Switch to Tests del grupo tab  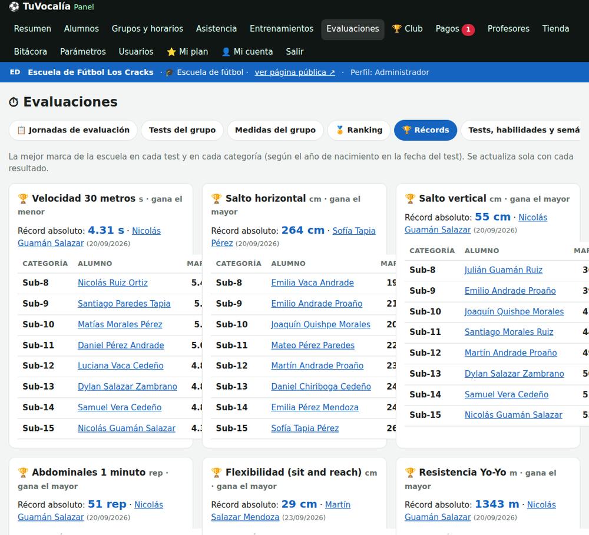[x=182, y=130]
